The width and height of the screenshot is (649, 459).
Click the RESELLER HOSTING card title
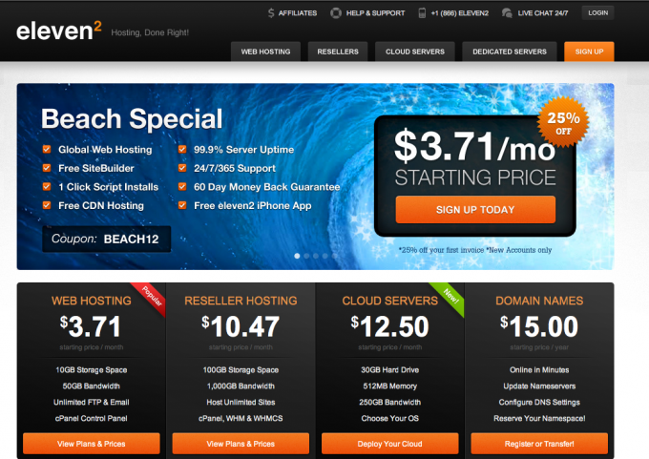pyautogui.click(x=241, y=301)
